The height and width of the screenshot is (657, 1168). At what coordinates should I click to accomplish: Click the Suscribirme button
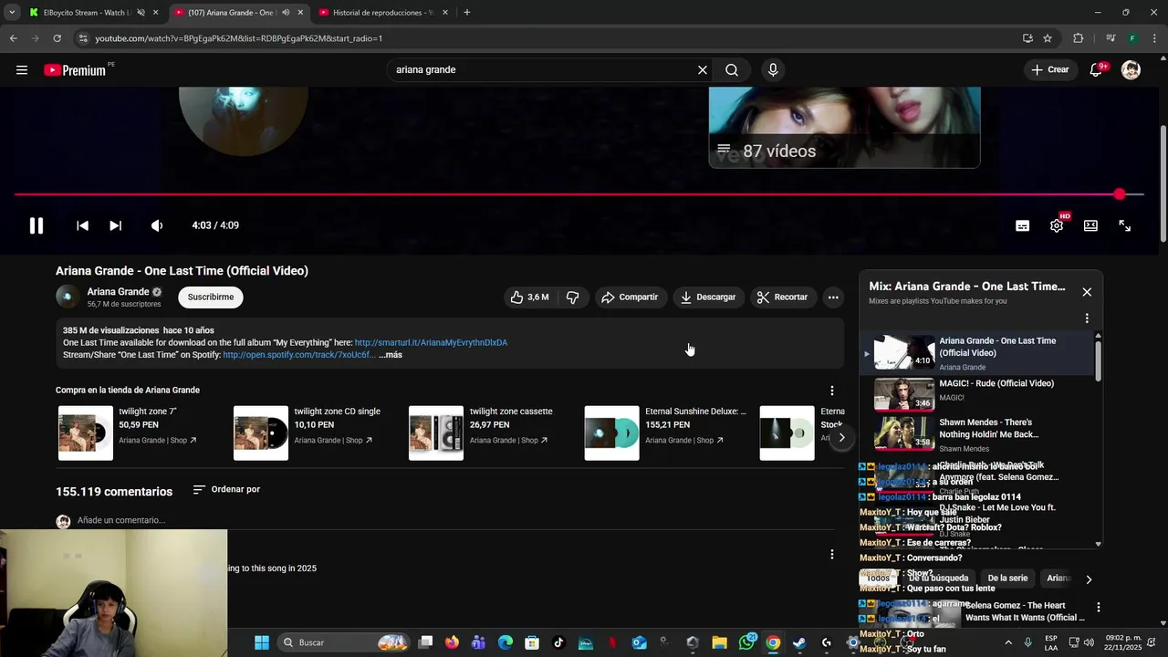pyautogui.click(x=211, y=297)
